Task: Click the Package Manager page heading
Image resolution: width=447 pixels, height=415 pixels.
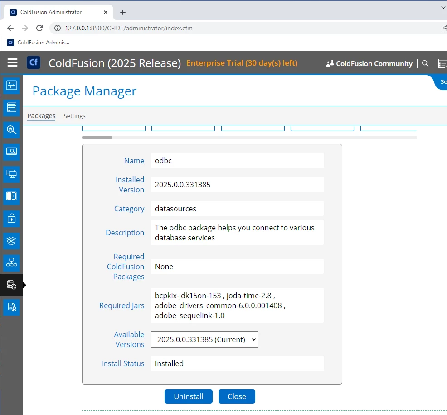Action: tap(84, 91)
